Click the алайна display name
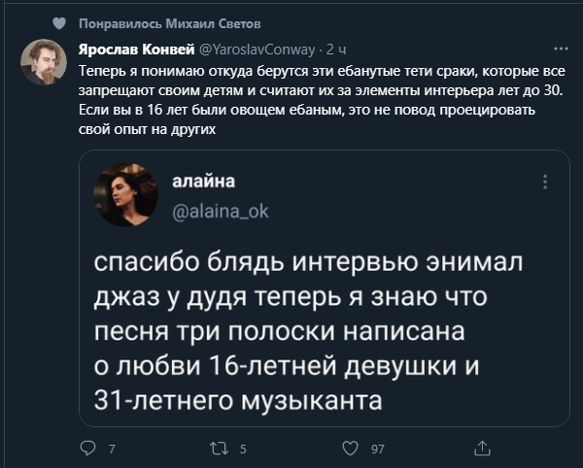This screenshot has width=583, height=468. 203,181
